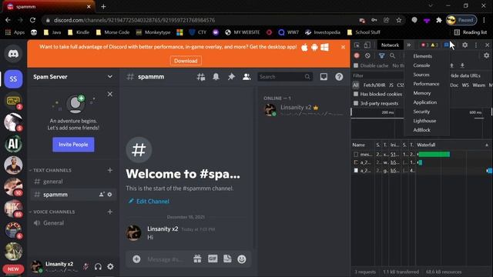Click the DevTools record network log button
This screenshot has height=277, width=493.
(x=357, y=55)
